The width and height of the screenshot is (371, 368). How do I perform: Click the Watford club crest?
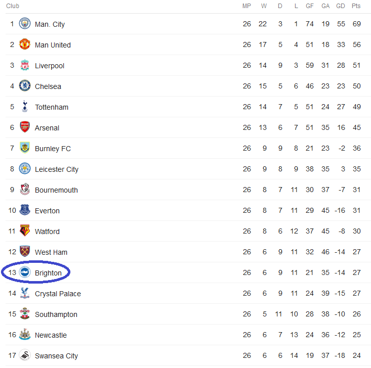25,231
